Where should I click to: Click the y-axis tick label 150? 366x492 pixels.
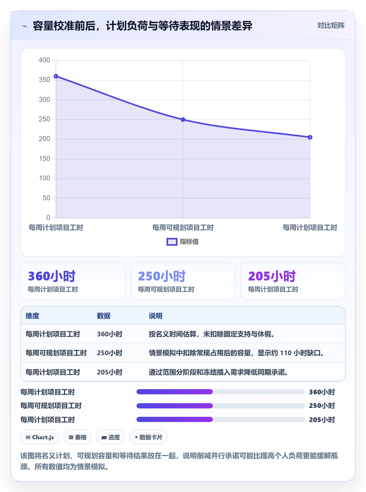pyautogui.click(x=44, y=159)
